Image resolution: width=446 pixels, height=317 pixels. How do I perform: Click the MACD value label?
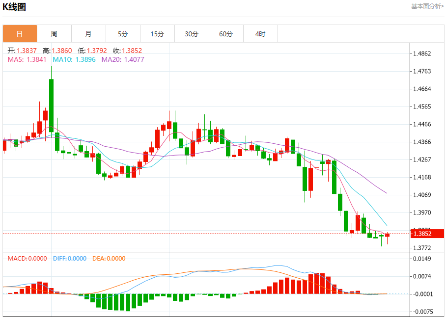[x=28, y=259]
